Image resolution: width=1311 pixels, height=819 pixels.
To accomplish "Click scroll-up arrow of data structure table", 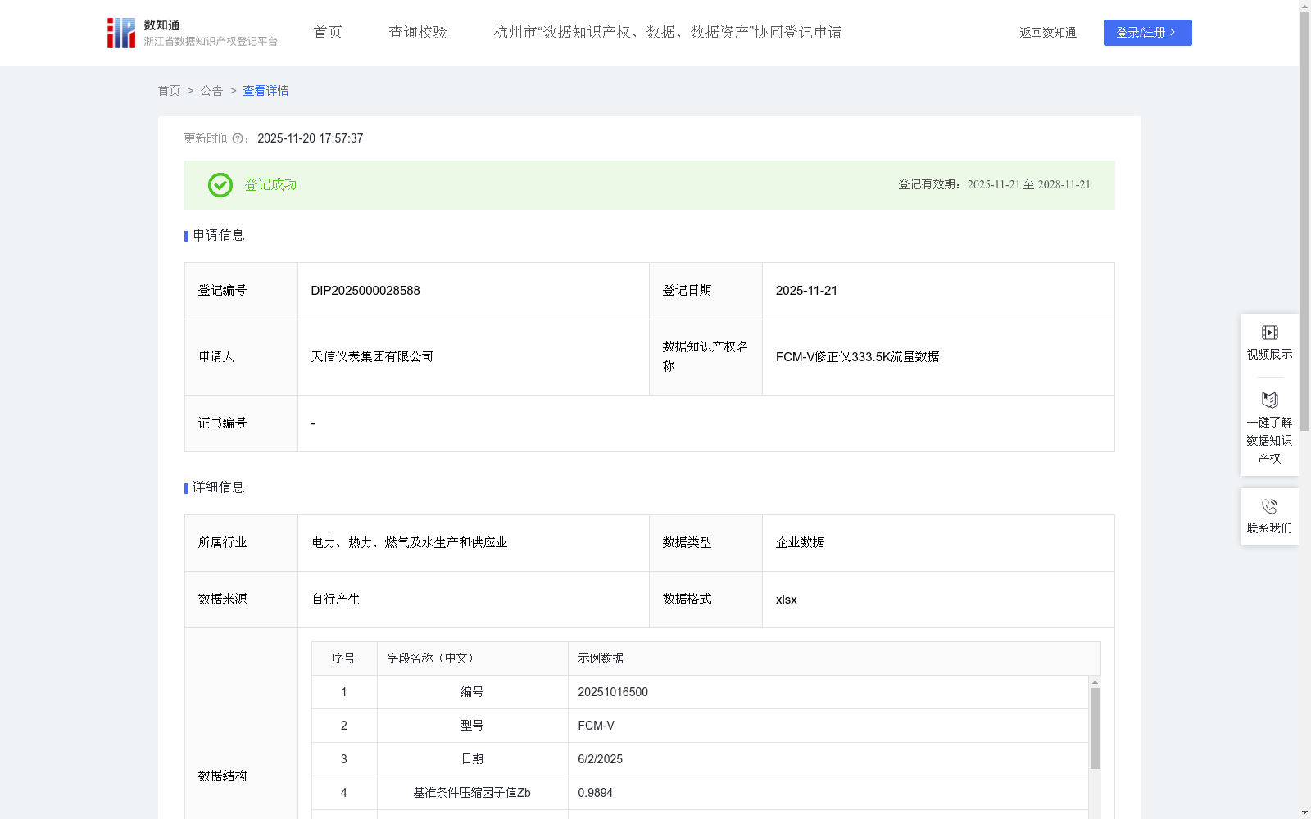I will [x=1095, y=681].
